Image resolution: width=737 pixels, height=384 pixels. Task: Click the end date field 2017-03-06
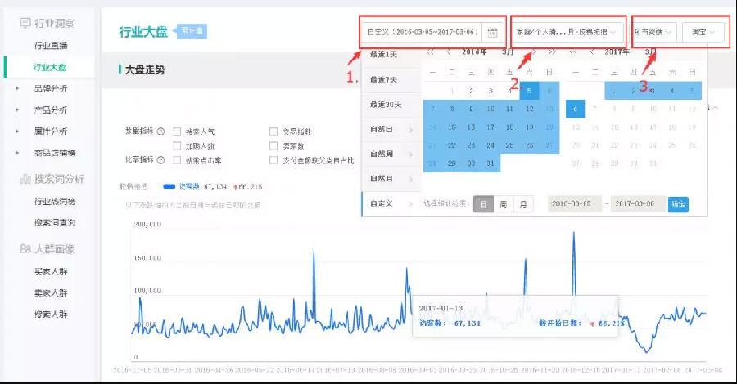pos(638,204)
